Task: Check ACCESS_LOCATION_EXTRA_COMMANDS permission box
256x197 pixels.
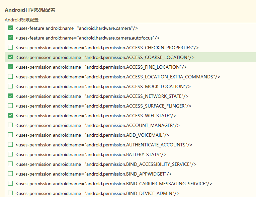Action: [x=10, y=76]
